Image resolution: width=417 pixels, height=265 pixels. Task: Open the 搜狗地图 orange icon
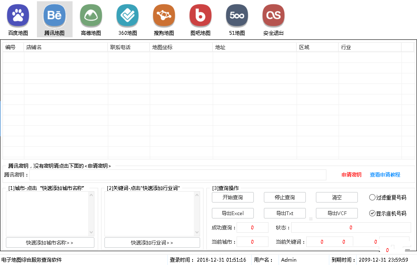[x=164, y=16]
